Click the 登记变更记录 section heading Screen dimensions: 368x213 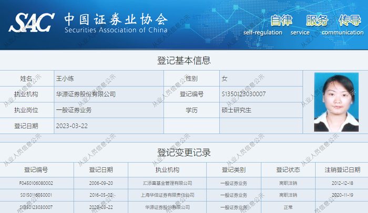[x=184, y=153]
